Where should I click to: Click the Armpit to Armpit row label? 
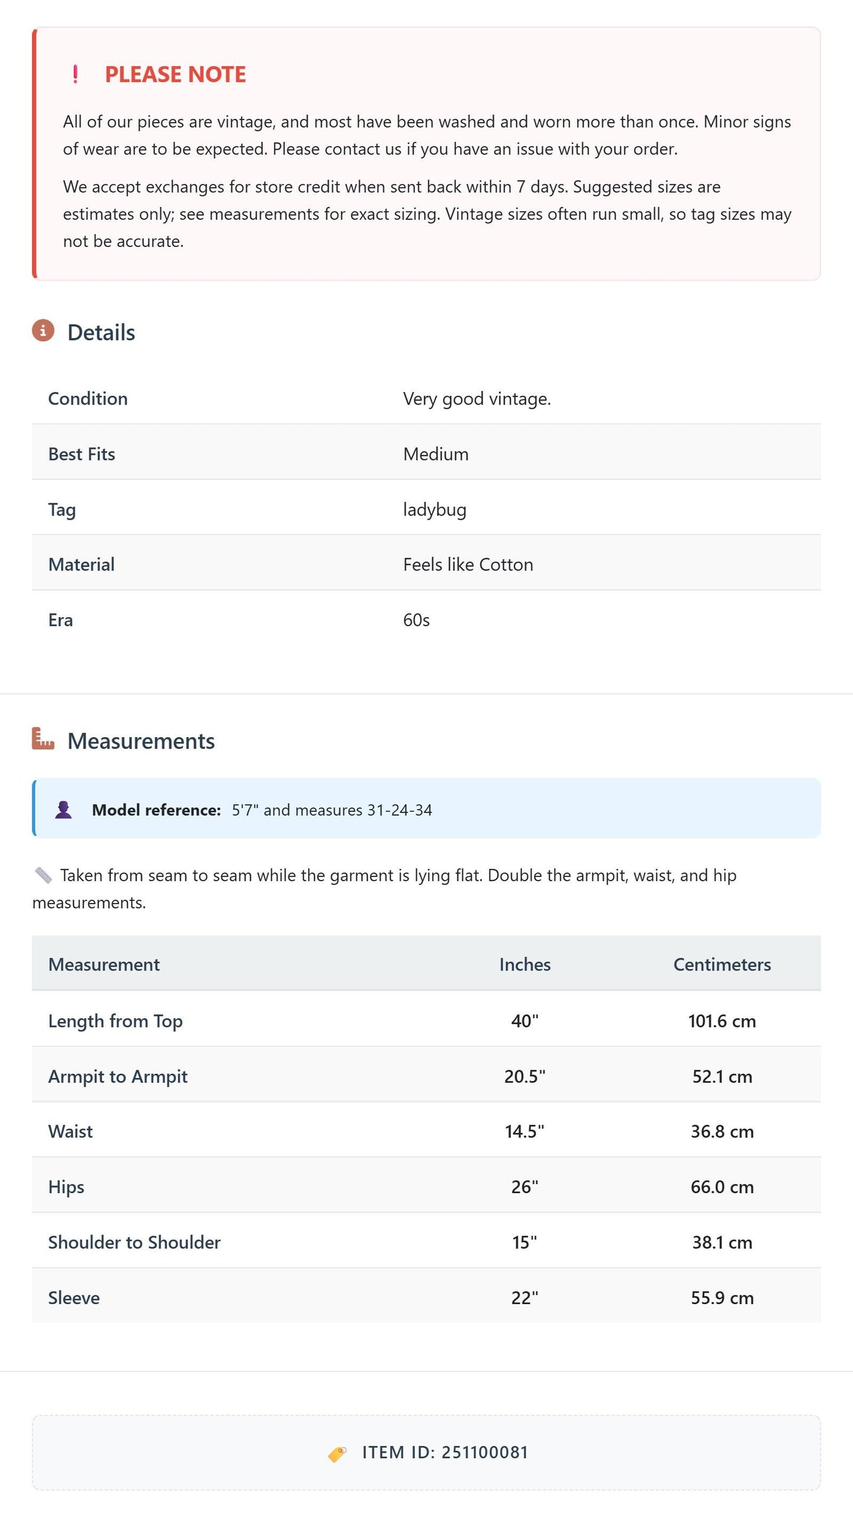point(117,1077)
